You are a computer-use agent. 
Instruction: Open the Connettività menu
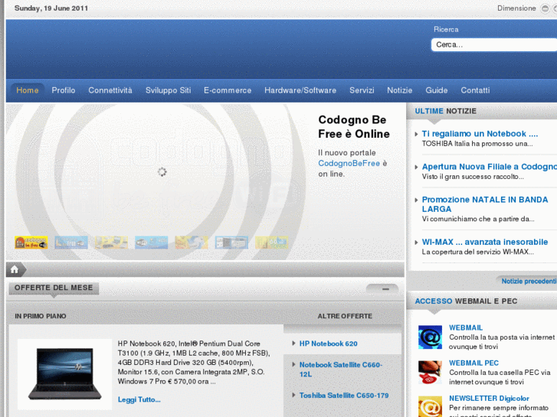coord(110,90)
